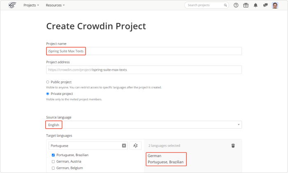The image size is (288, 173).
Task: Select the Private project radio button
Action: 48,94
